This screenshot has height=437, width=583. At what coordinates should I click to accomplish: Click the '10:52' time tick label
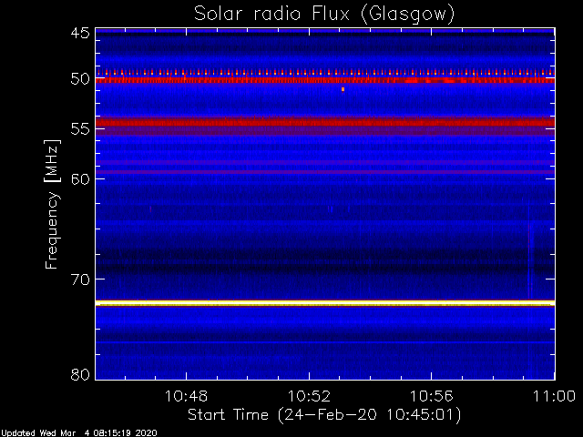(309, 396)
